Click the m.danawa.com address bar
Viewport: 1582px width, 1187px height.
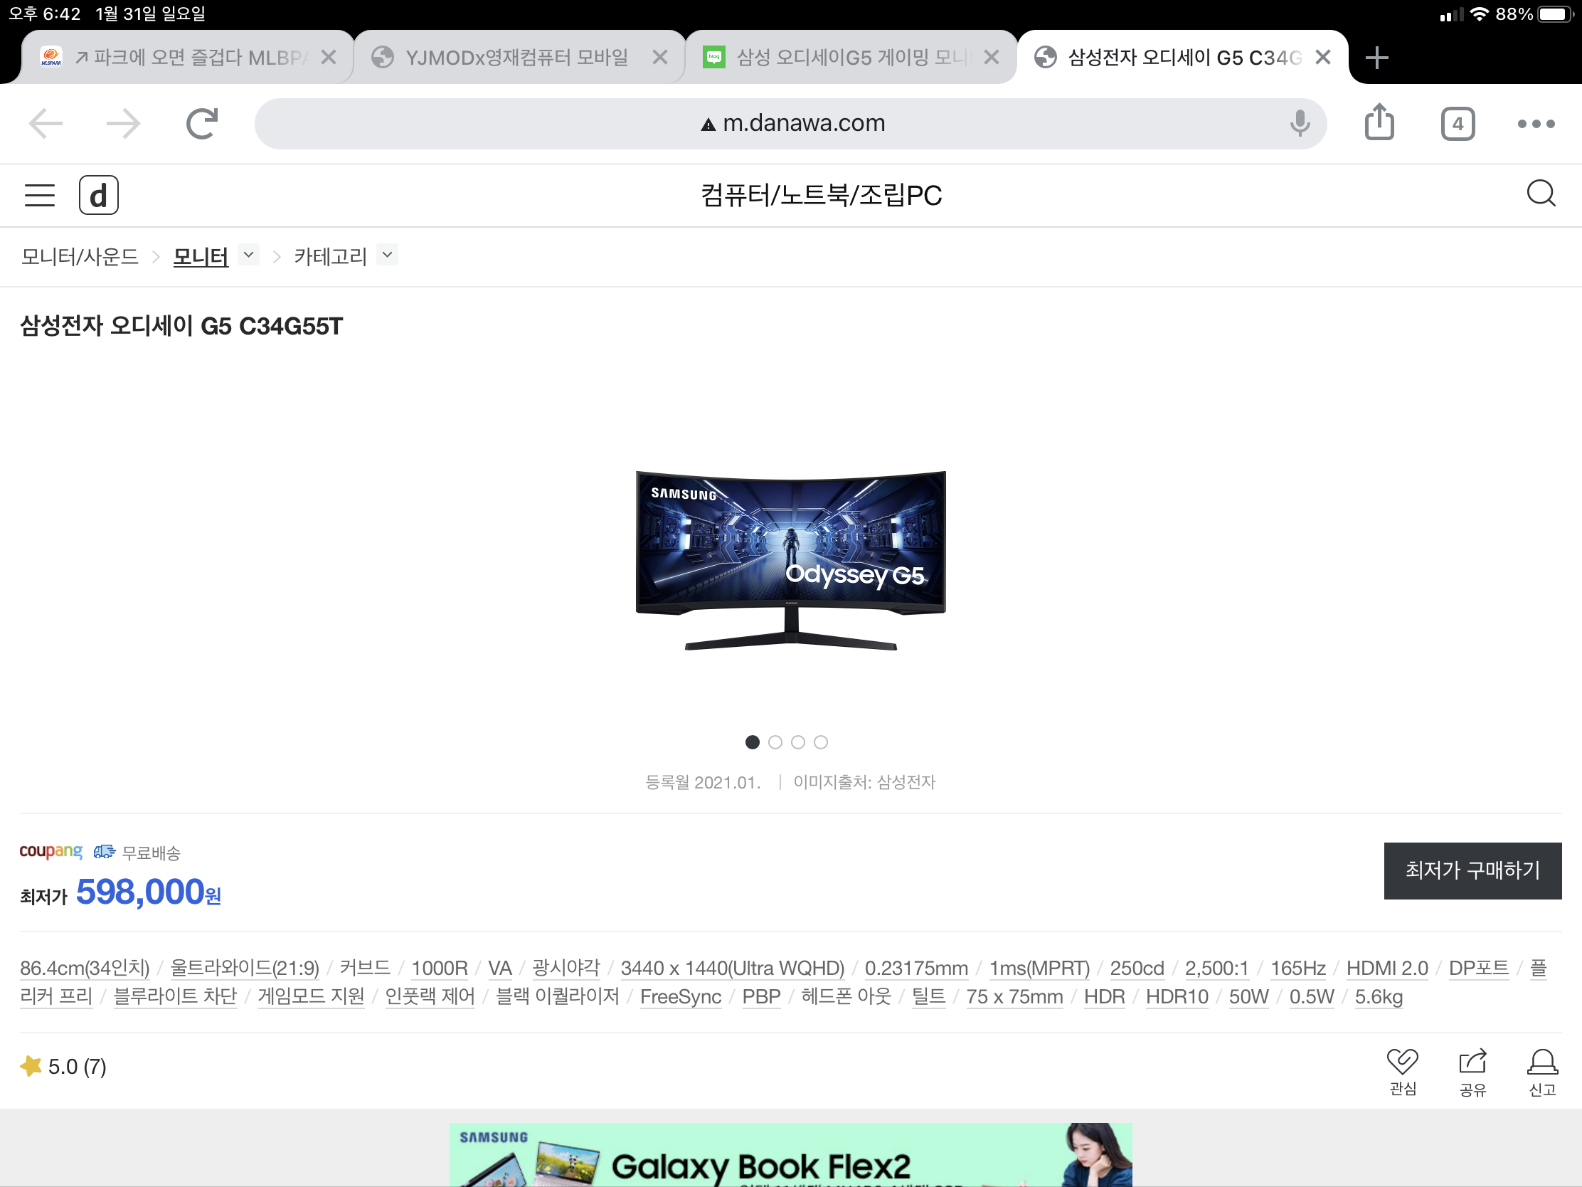(790, 124)
